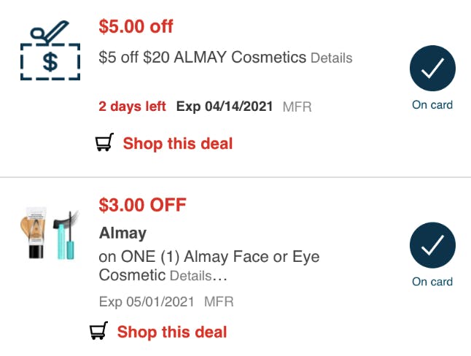This screenshot has height=356, width=471.
Task: Click the MFR tag next to Exp 05/01/2021
Action: point(219,301)
